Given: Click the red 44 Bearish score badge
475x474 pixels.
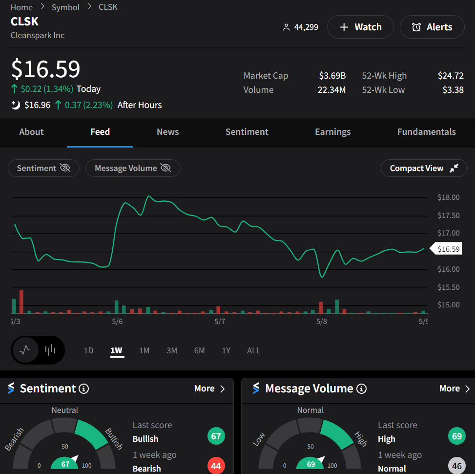Looking at the screenshot, I should pyautogui.click(x=216, y=466).
